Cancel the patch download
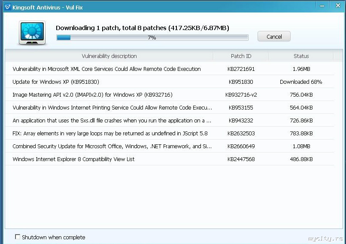 click(274, 37)
